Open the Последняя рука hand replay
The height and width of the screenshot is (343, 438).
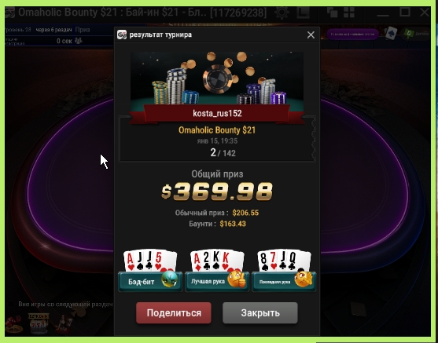click(x=284, y=271)
